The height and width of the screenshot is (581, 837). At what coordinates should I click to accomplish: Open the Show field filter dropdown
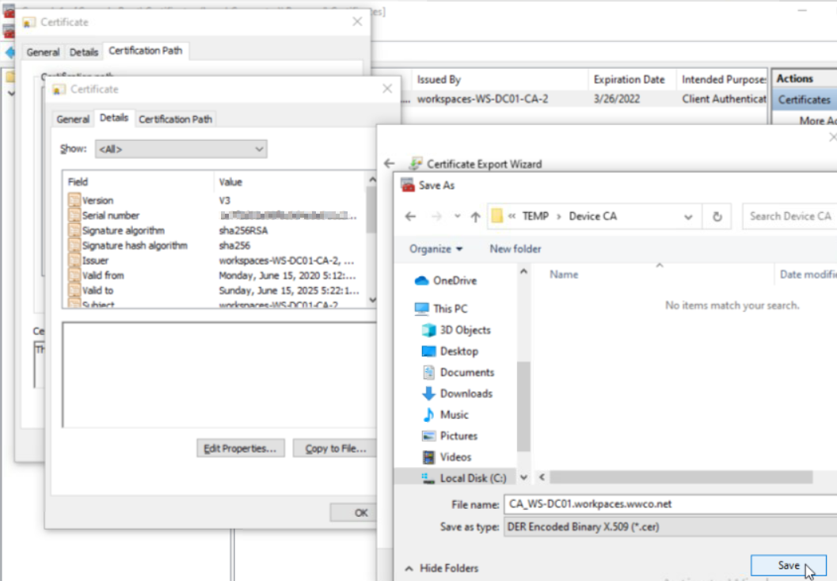pos(181,149)
